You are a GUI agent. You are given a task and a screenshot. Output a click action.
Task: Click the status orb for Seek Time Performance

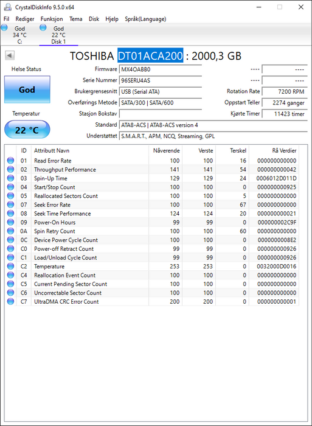[x=10, y=213]
